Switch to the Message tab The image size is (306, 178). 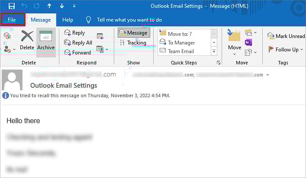(x=41, y=20)
